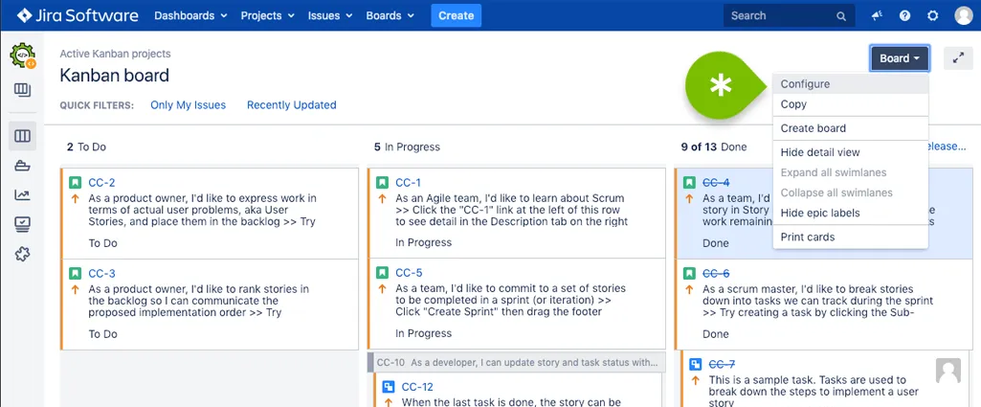Open issue link CC-3
The width and height of the screenshot is (981, 407).
[101, 274]
